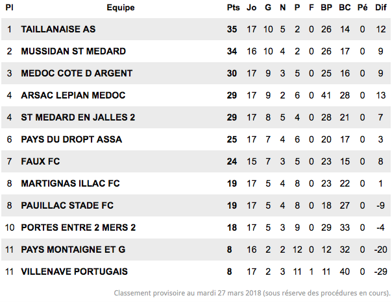
Task: Select MARTIGNAS ILLAC FC row
Action: point(196,183)
